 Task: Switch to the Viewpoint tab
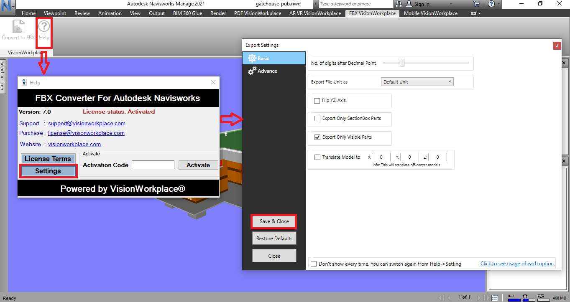(x=55, y=13)
